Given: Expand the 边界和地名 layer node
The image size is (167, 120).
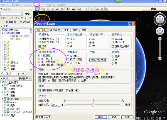Looking at the screenshot, I should point(2,86).
